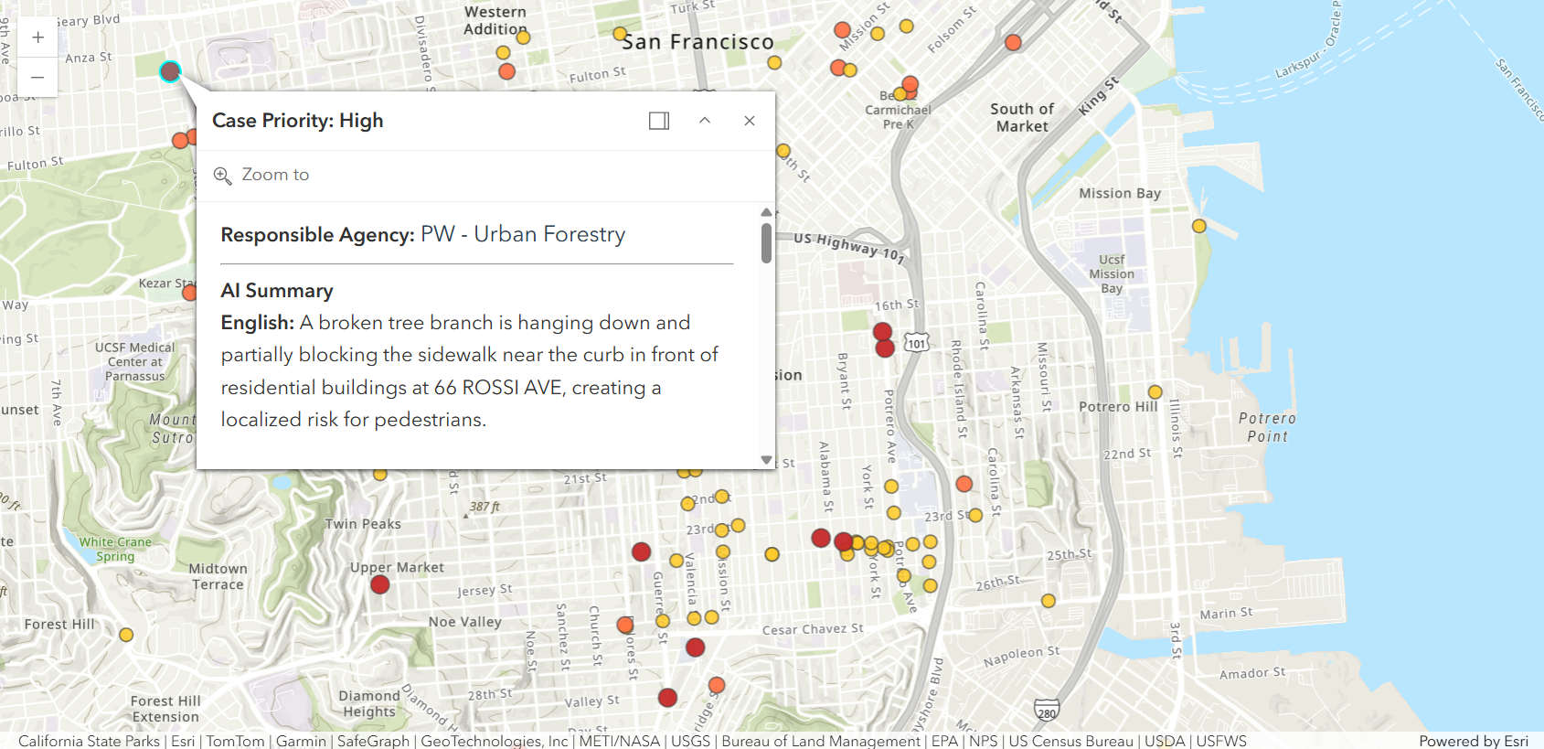This screenshot has width=1544, height=749.
Task: Click the Zoom to action
Action: (x=275, y=175)
